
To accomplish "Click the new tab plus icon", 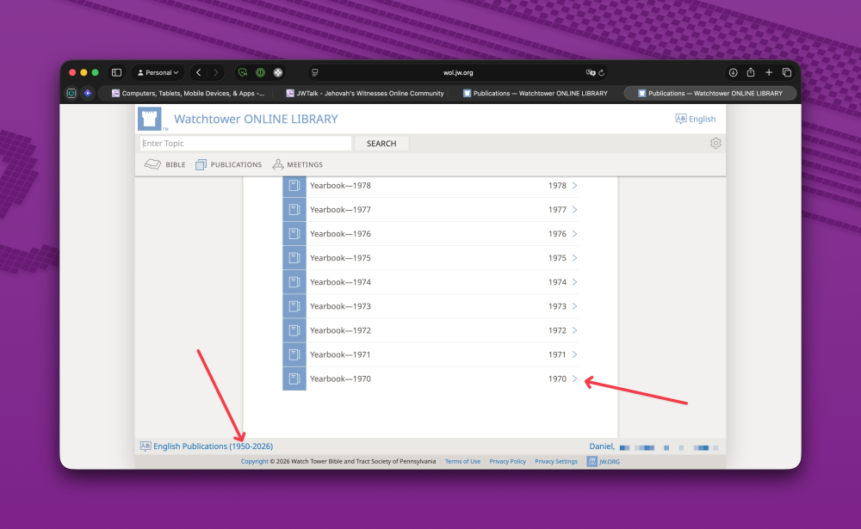I will [x=769, y=73].
